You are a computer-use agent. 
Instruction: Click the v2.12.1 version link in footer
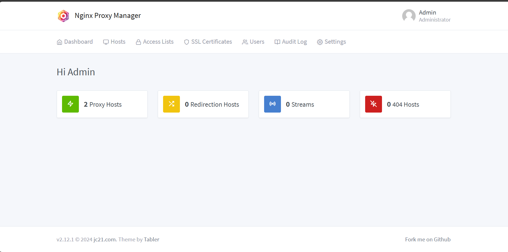pos(65,239)
